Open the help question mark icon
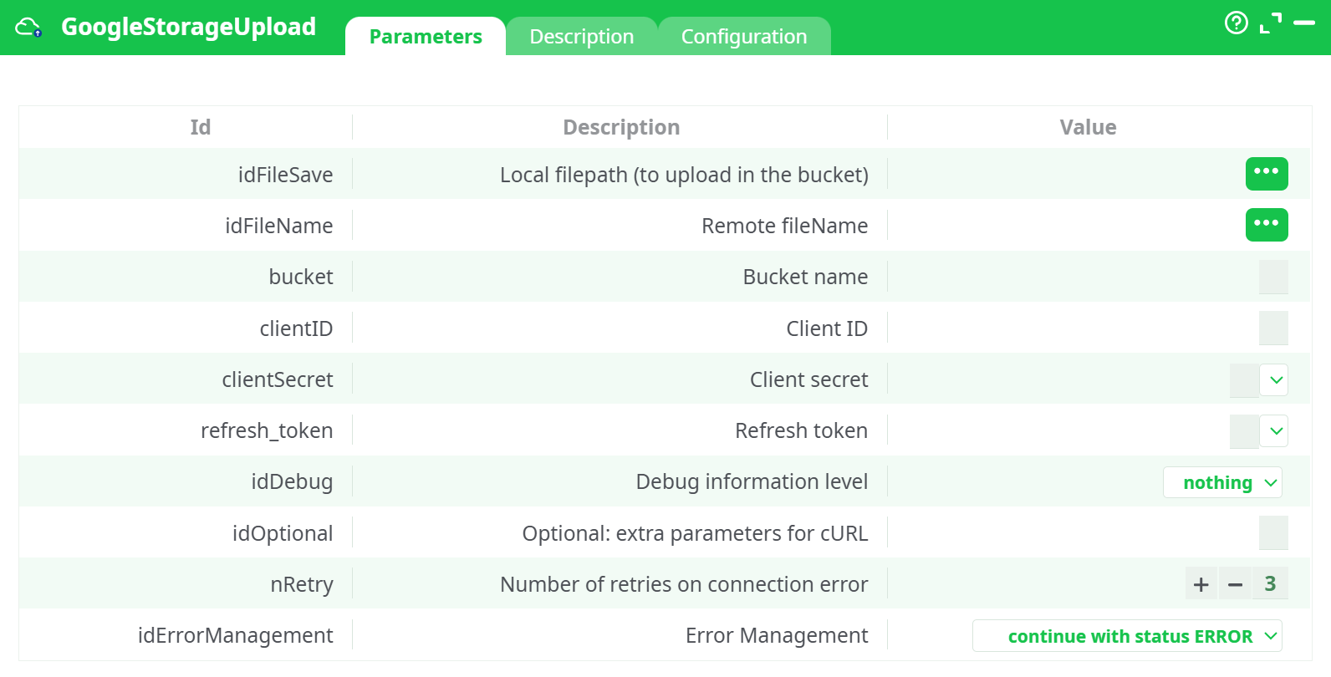1331x677 pixels. (x=1236, y=23)
